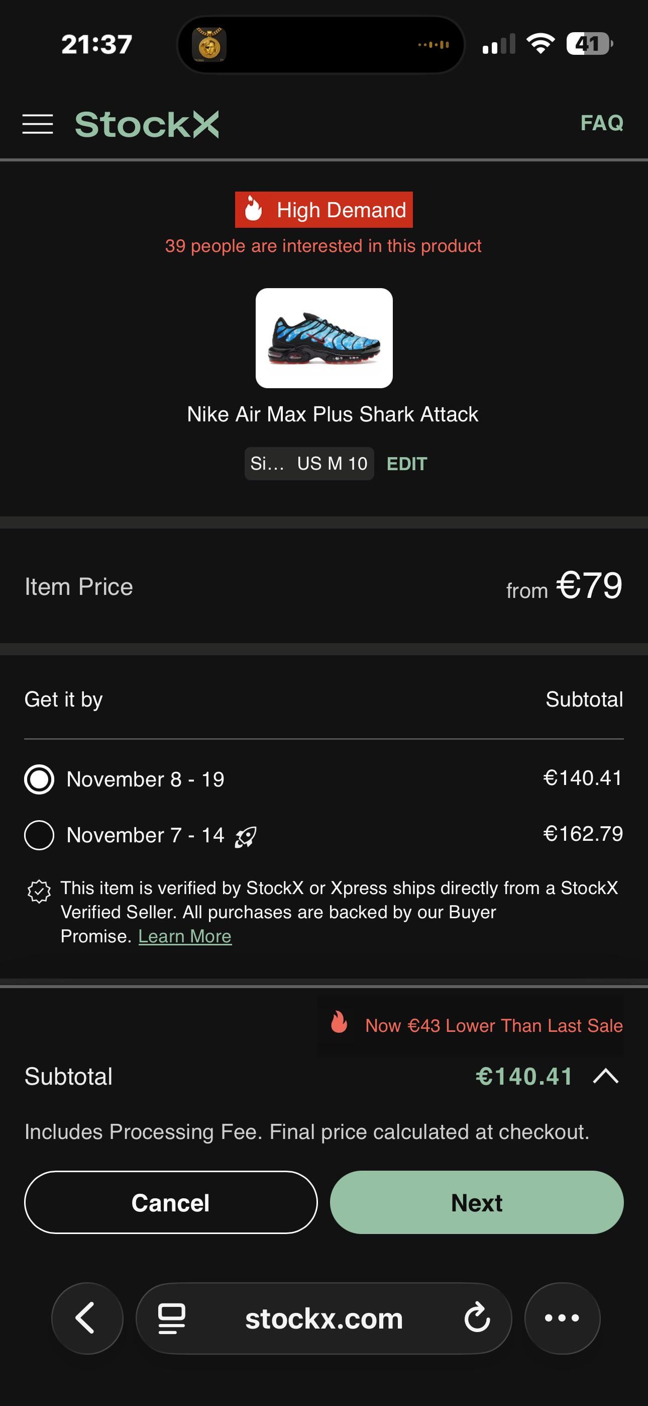The height and width of the screenshot is (1406, 648).
Task: Open the hamburger menu
Action: 38,124
